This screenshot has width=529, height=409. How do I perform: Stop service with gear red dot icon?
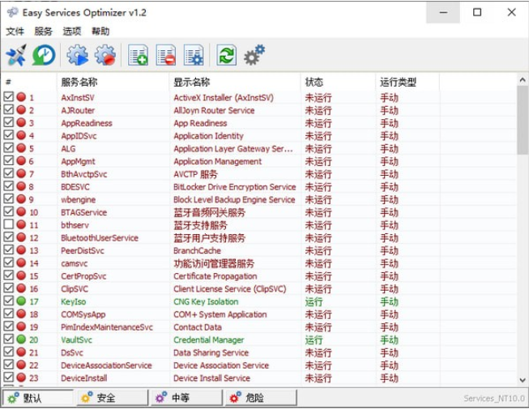tap(105, 55)
